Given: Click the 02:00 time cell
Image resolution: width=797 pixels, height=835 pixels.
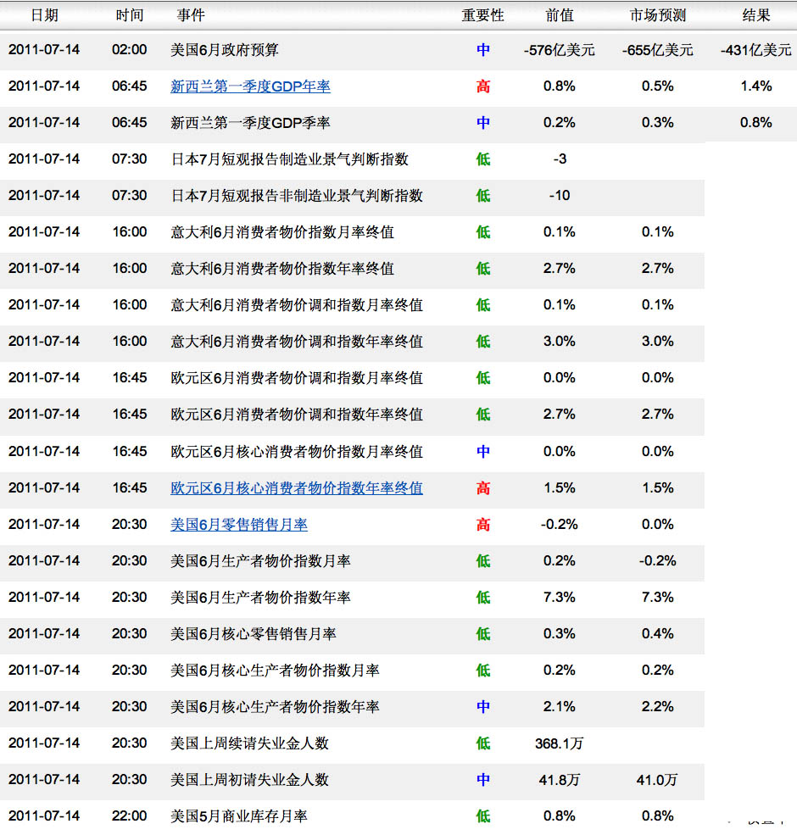Looking at the screenshot, I should (x=130, y=50).
